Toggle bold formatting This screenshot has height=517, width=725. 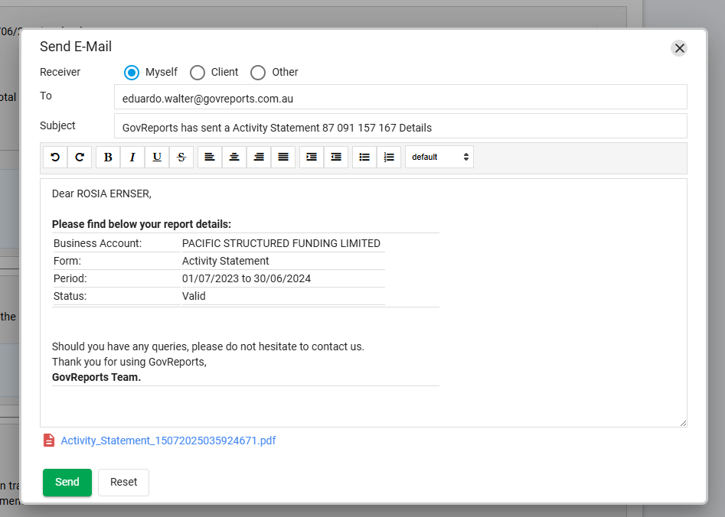pos(108,157)
